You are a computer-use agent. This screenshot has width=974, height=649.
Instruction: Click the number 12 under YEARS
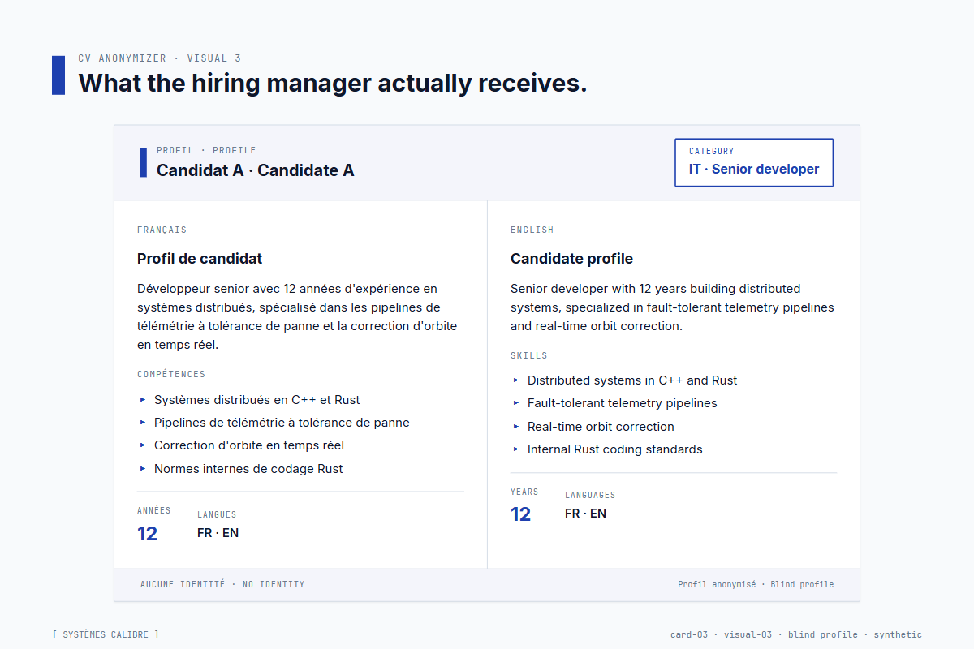point(520,514)
